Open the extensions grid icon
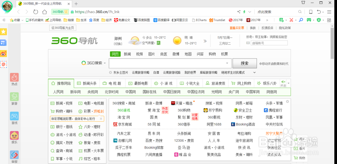 (329, 20)
